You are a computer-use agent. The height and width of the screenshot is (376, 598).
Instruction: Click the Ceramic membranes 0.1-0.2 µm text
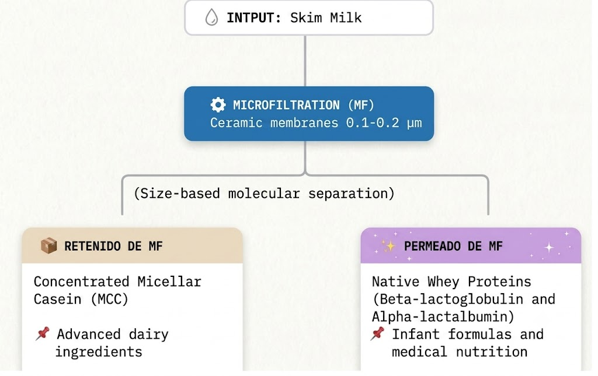point(316,123)
